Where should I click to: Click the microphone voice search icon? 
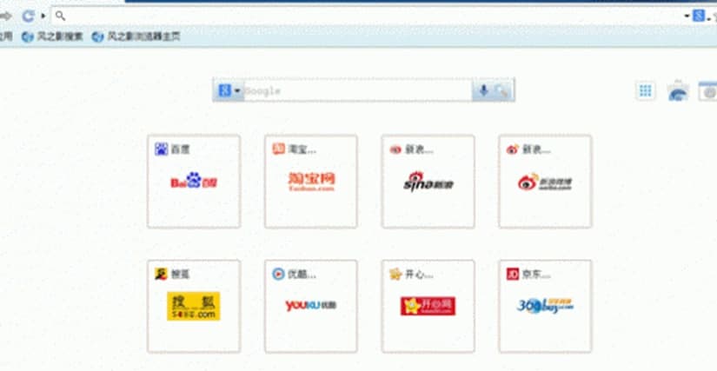pyautogui.click(x=483, y=90)
